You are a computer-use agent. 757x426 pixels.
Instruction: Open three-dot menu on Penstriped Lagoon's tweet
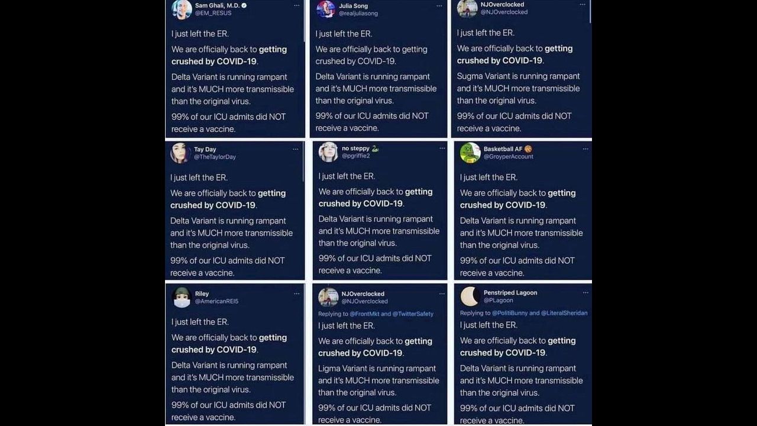585,292
